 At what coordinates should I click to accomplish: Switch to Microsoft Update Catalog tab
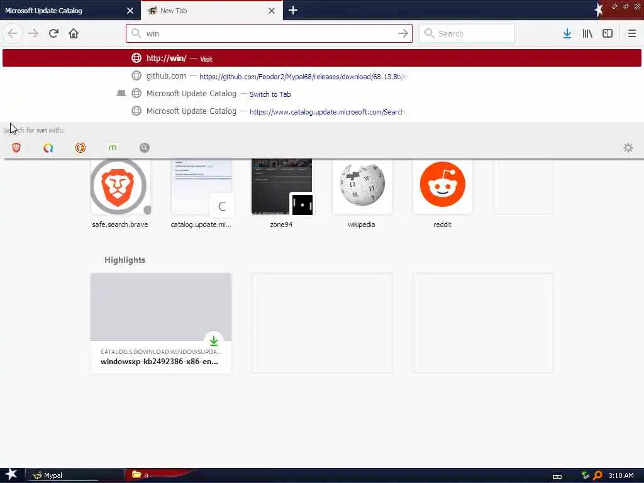[x=70, y=10]
